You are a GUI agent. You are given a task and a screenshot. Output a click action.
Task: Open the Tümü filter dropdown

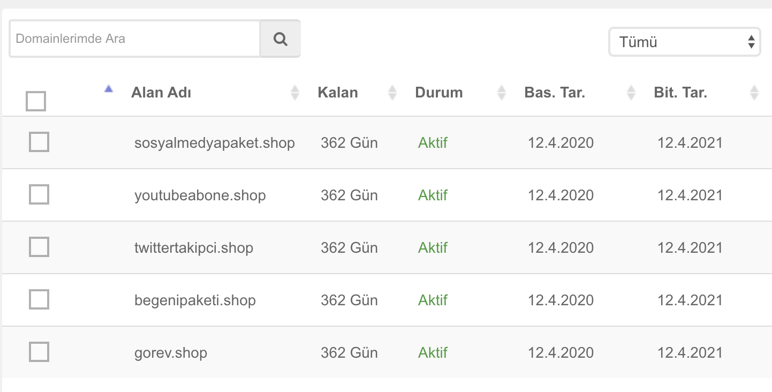(685, 42)
